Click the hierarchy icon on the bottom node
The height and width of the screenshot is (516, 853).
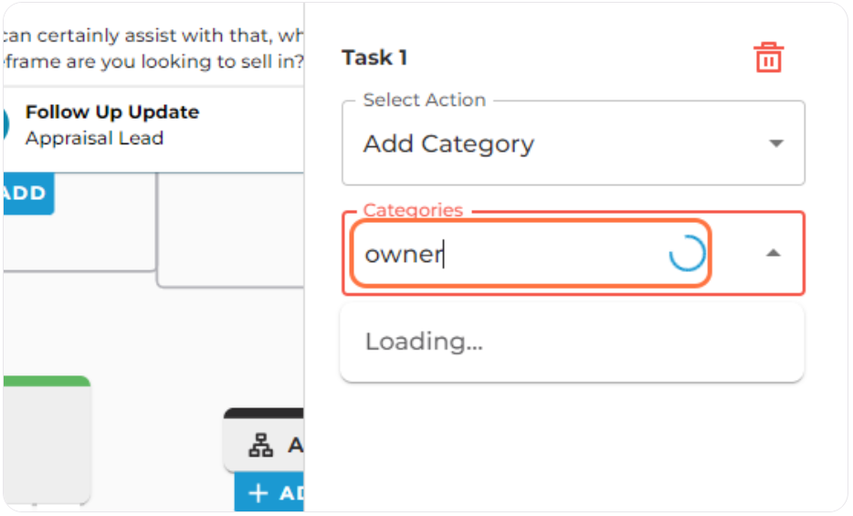[260, 446]
